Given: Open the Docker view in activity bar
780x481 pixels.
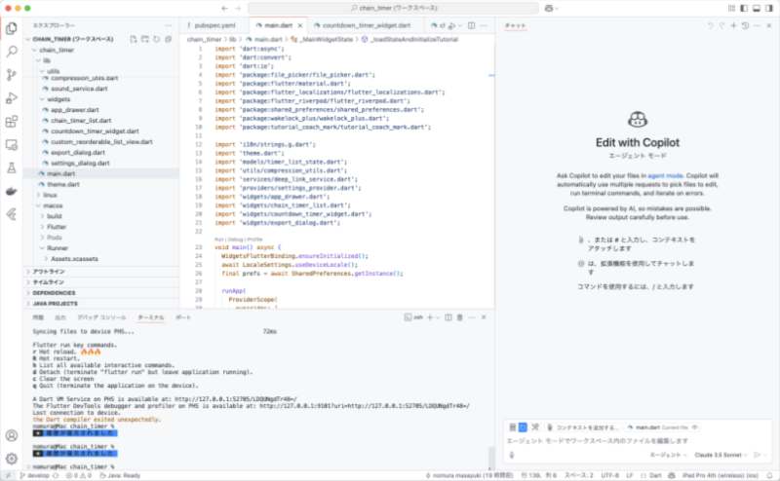Looking at the screenshot, I should coord(12,191).
